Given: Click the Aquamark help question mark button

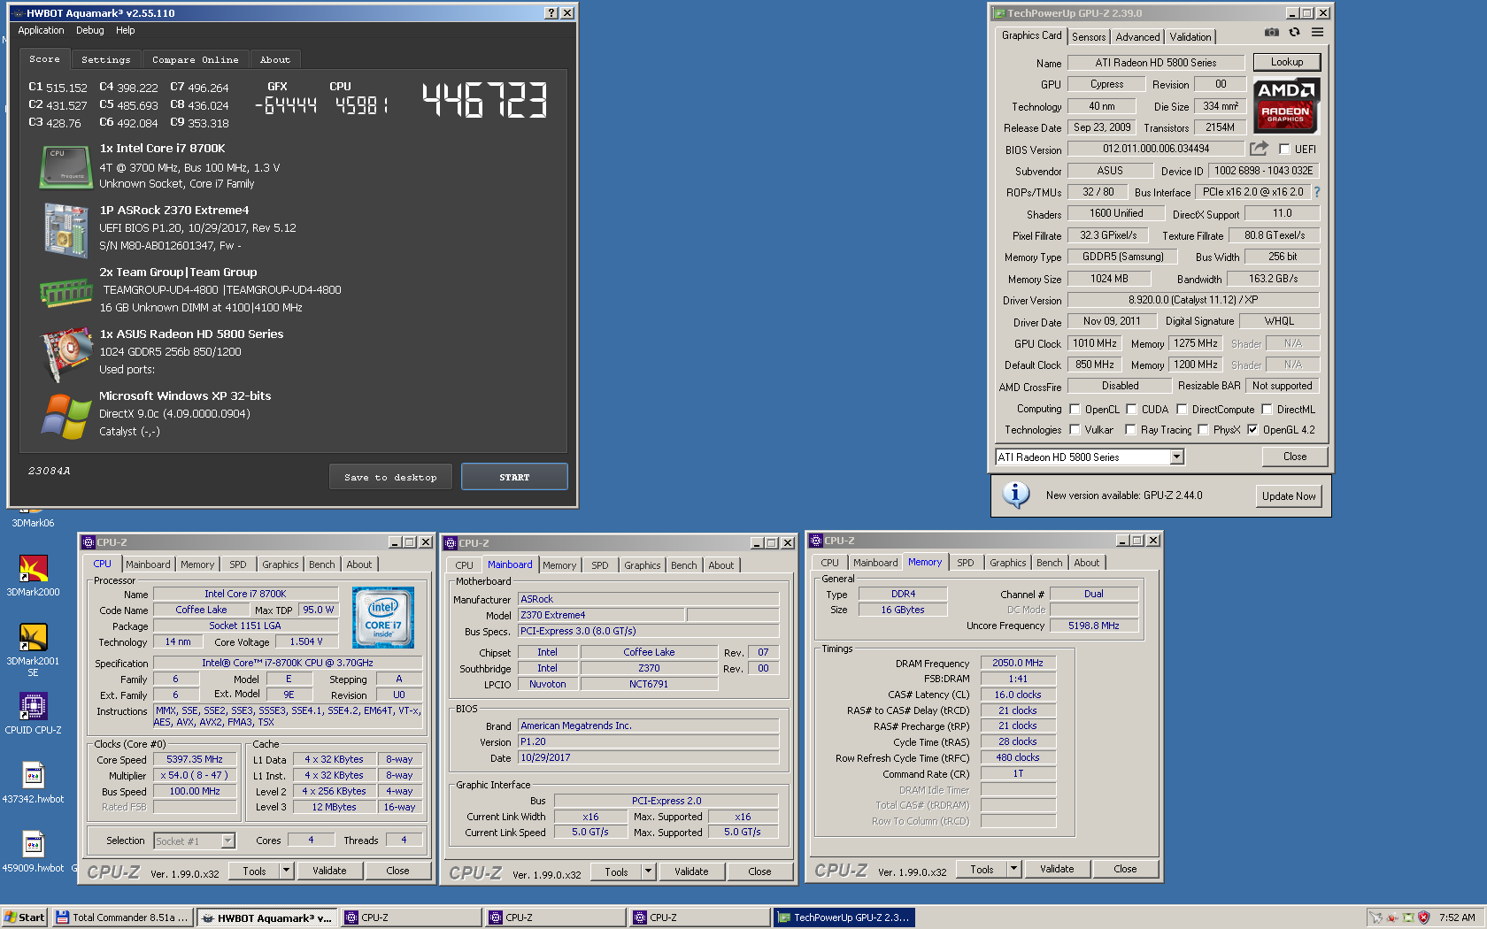Looking at the screenshot, I should (551, 13).
